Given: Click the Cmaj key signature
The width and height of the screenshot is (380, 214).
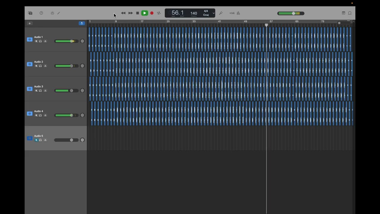Looking at the screenshot, I should (206, 15).
